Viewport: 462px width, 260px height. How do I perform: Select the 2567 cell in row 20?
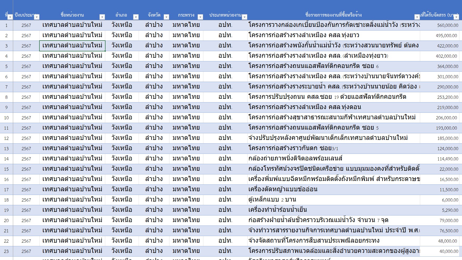tap(26, 220)
